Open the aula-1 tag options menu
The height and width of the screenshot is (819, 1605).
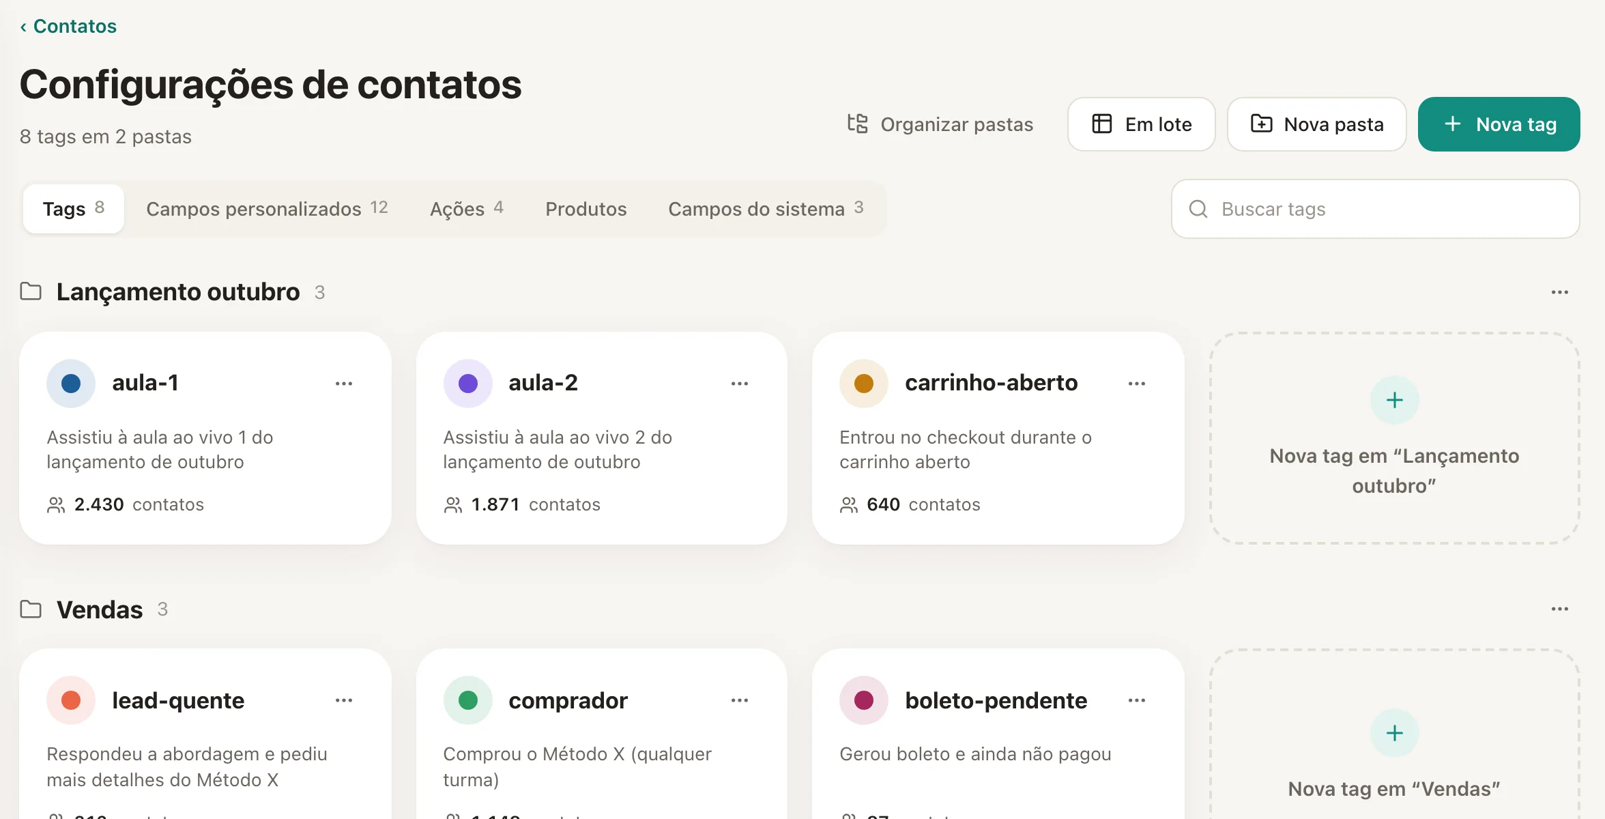point(344,384)
